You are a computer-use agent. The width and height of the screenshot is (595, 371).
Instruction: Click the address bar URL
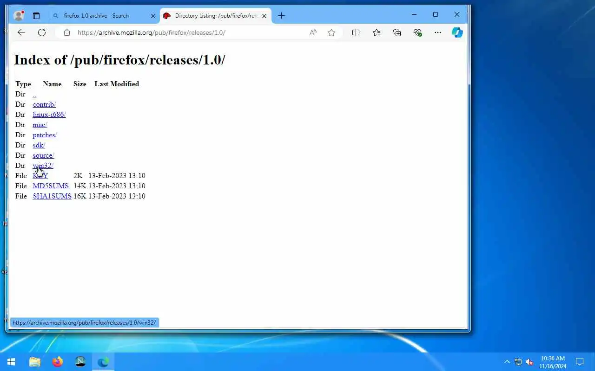[x=152, y=32]
